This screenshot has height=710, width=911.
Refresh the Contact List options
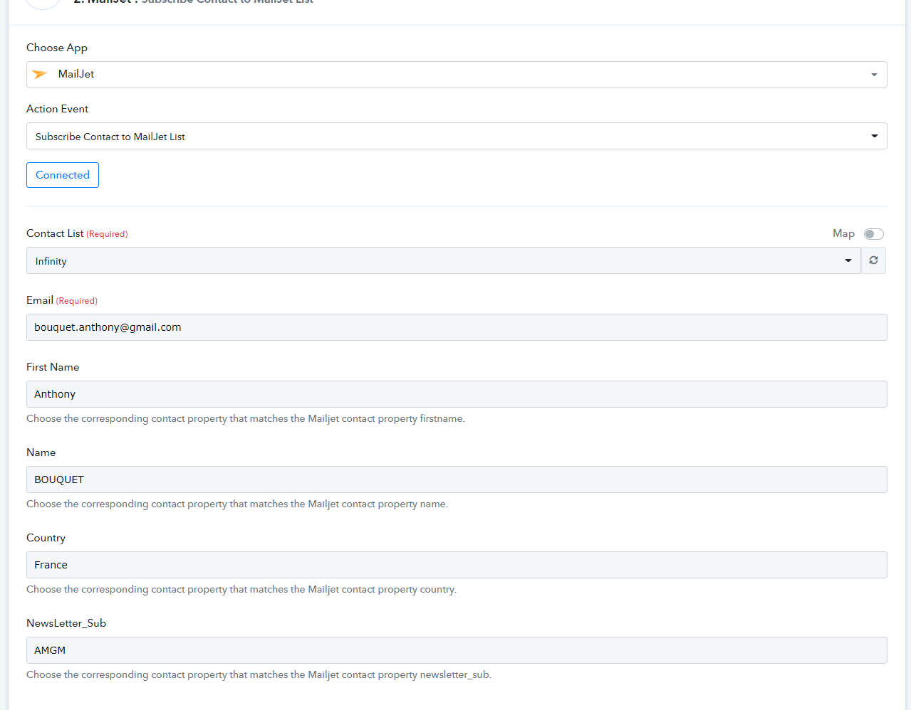coord(873,260)
